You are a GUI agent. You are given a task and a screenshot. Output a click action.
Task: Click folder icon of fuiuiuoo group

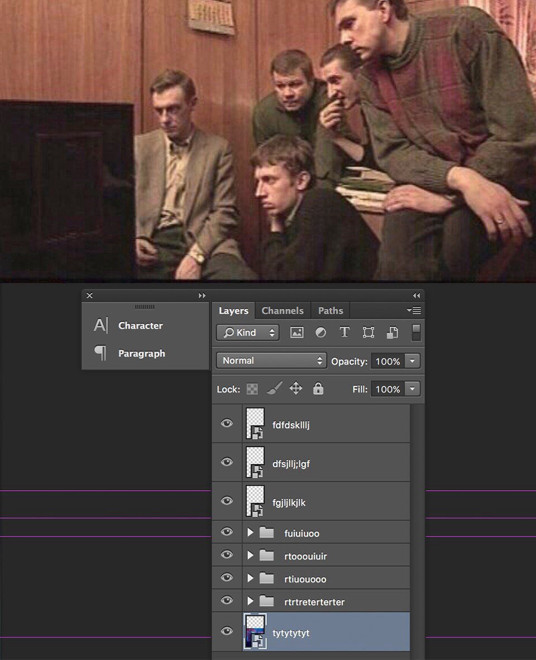[266, 533]
